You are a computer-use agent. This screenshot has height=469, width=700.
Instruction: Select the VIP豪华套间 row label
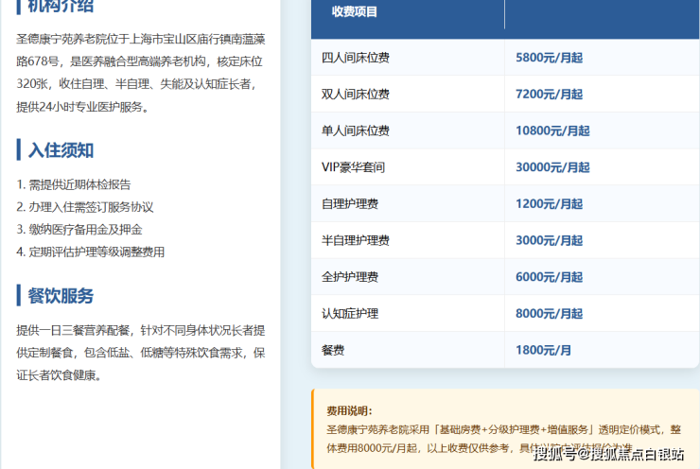click(x=353, y=167)
